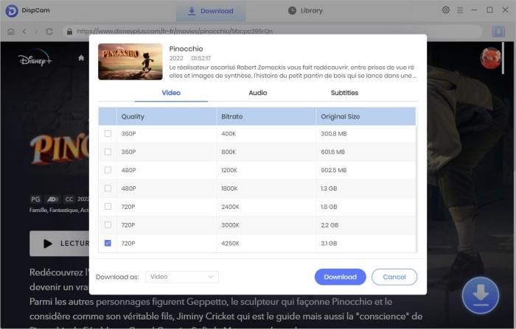Check the 360P 800K row checkbox
Image resolution: width=516 pixels, height=329 pixels.
(x=108, y=152)
